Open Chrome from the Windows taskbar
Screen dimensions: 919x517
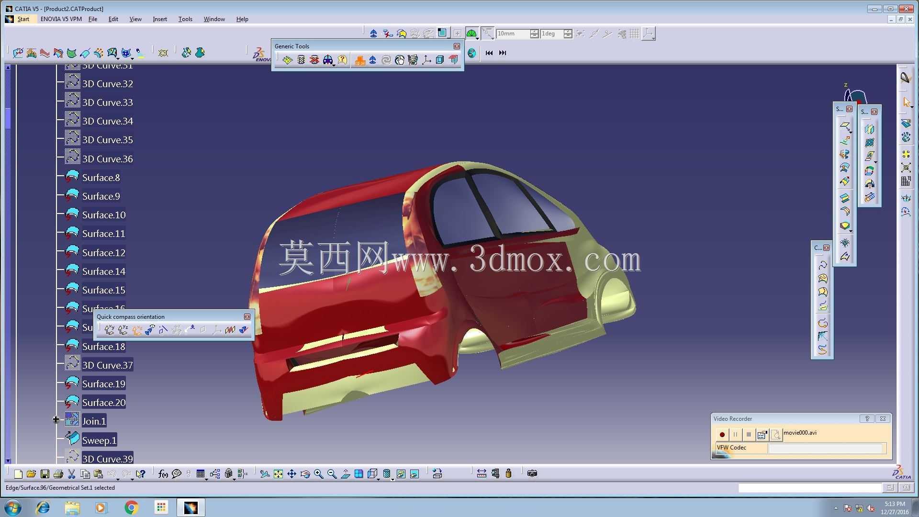coord(131,507)
